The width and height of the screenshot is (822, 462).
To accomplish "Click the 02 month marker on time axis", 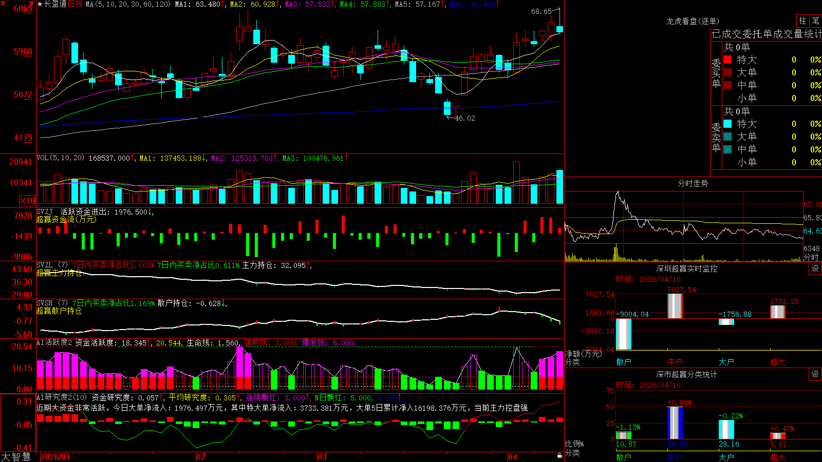I will (x=201, y=457).
